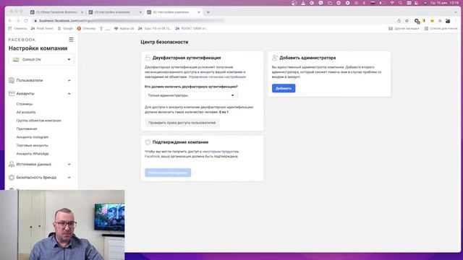
Task: Open the language flag input menu
Action: tap(373, 3)
